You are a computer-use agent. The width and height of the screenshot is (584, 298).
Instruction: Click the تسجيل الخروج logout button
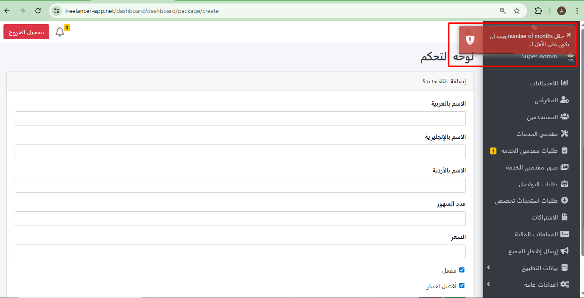click(x=26, y=32)
